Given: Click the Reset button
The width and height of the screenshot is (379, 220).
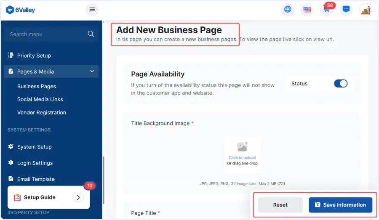Looking at the screenshot, I should point(280,205).
